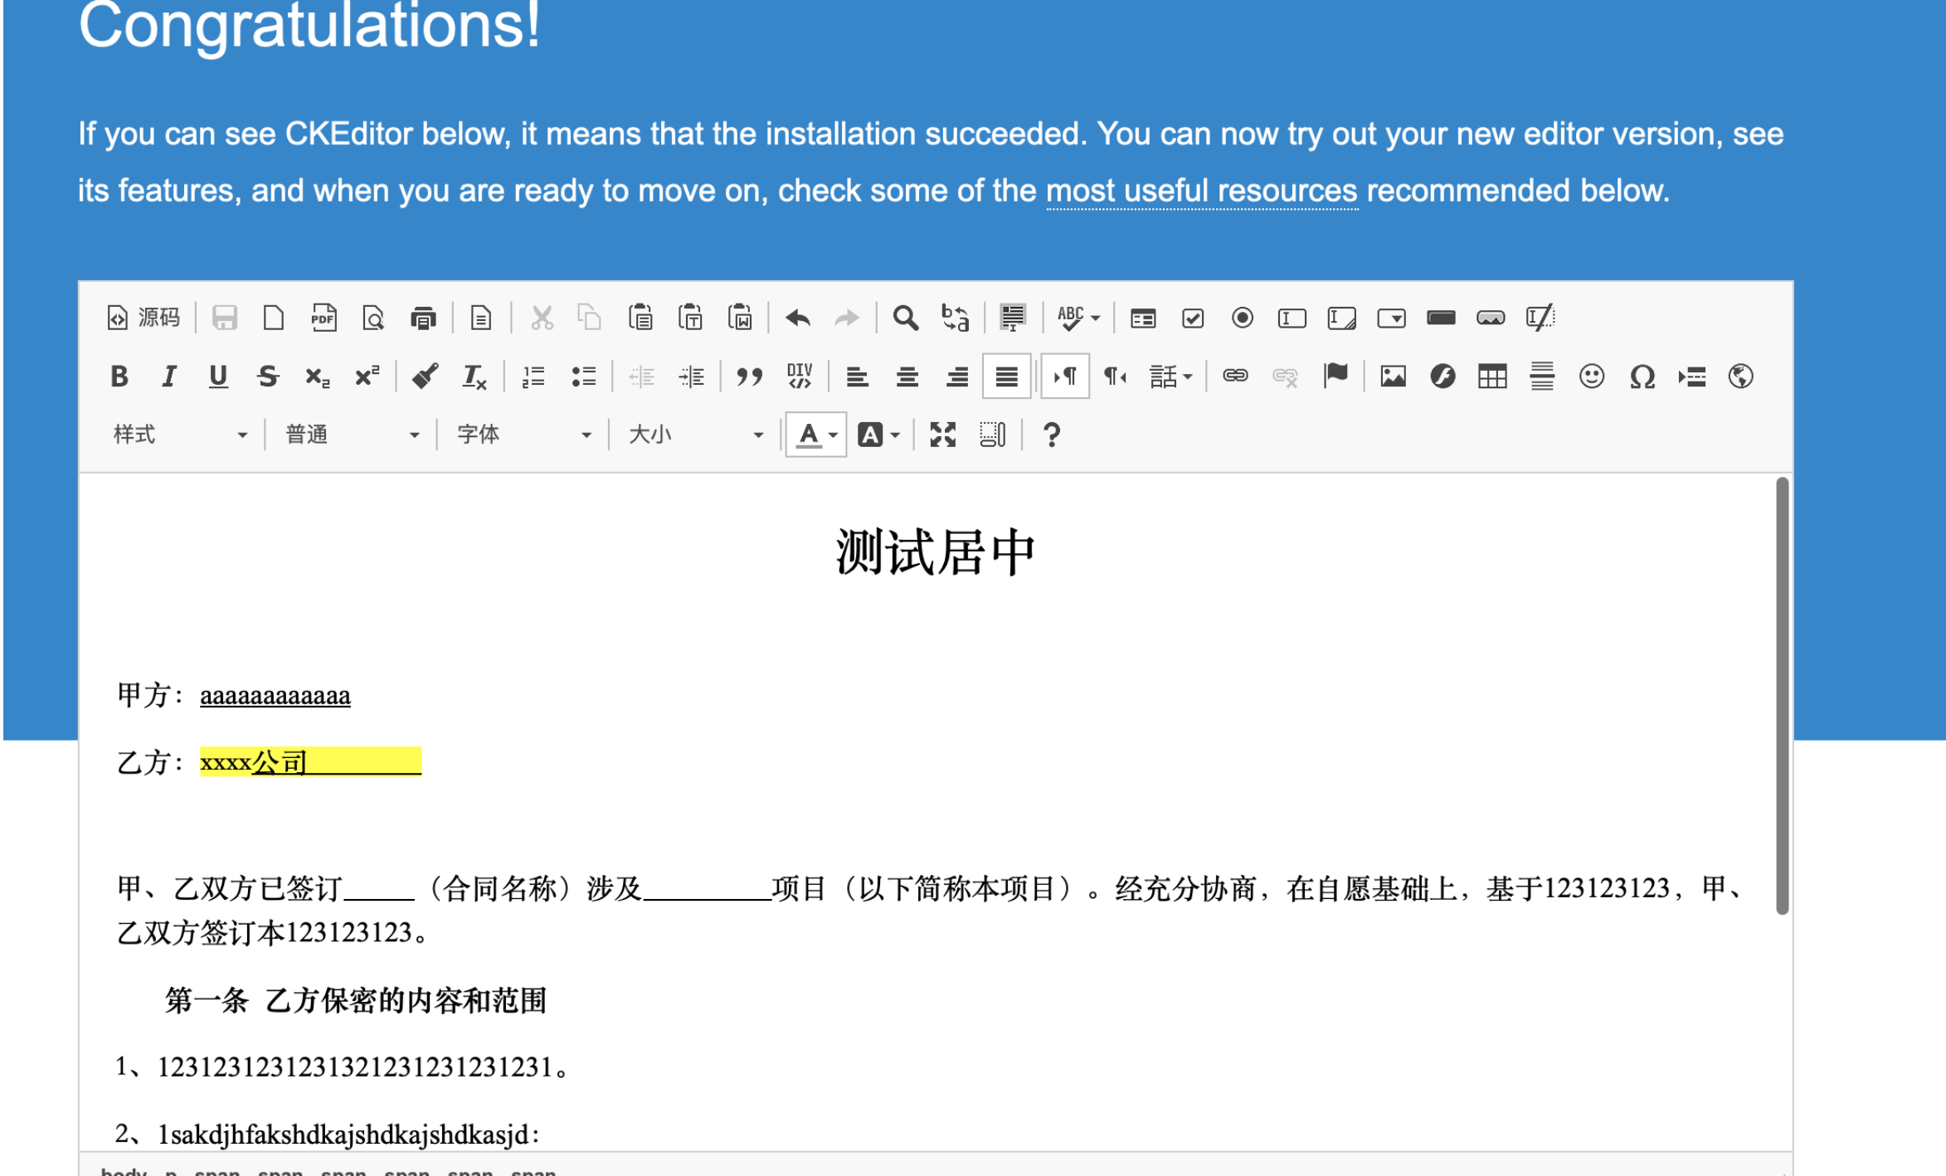Screen dimensions: 1946x1176
Task: Insert special character Omega icon
Action: click(x=1642, y=377)
